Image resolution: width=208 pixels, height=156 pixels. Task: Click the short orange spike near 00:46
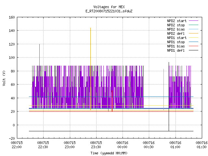coord(163,90)
